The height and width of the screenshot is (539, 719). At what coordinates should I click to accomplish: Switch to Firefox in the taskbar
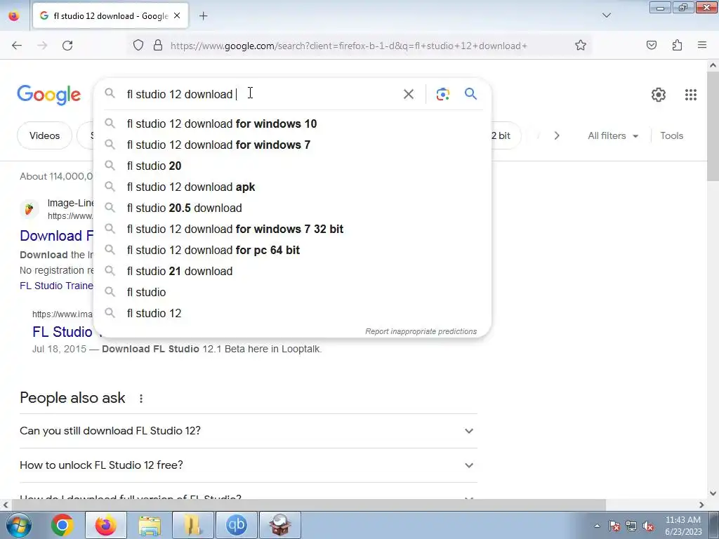coord(105,525)
